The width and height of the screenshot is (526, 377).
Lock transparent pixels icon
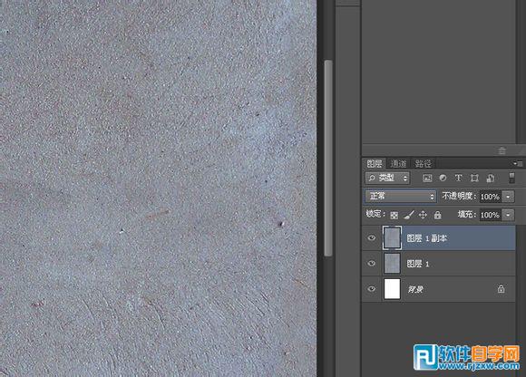pyautogui.click(x=394, y=215)
